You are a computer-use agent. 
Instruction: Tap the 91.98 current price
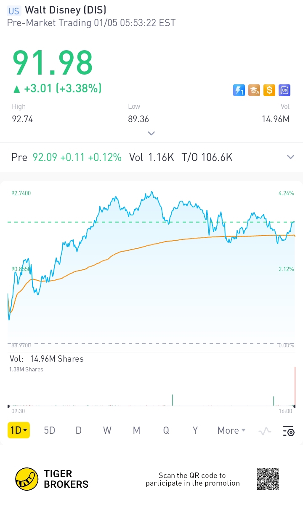coord(53,63)
